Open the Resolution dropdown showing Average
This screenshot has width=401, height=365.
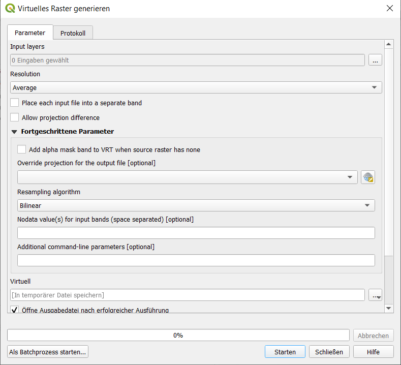(x=196, y=87)
